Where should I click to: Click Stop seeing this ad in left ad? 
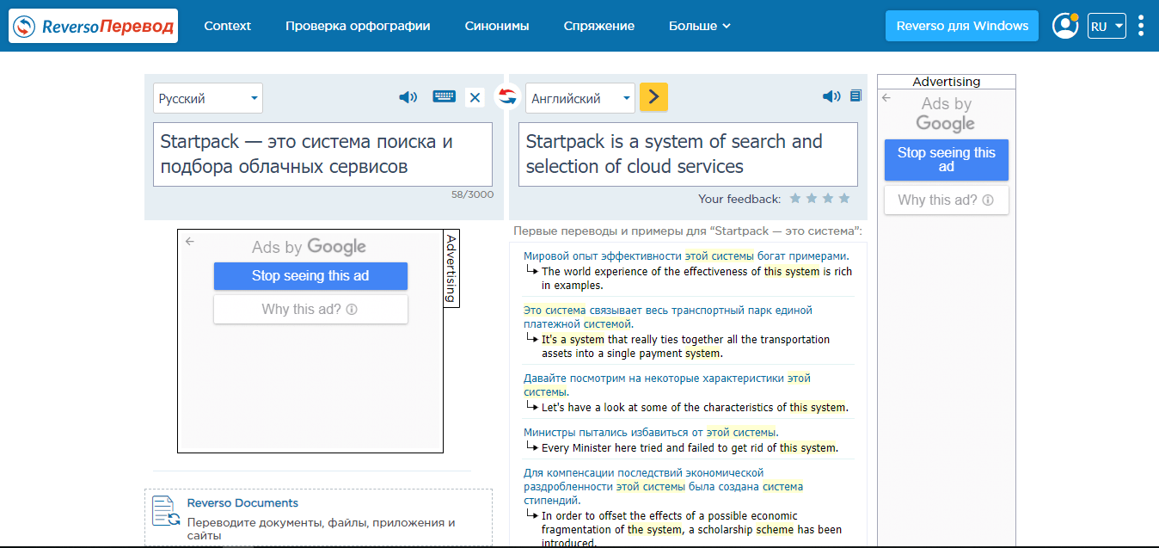(310, 276)
